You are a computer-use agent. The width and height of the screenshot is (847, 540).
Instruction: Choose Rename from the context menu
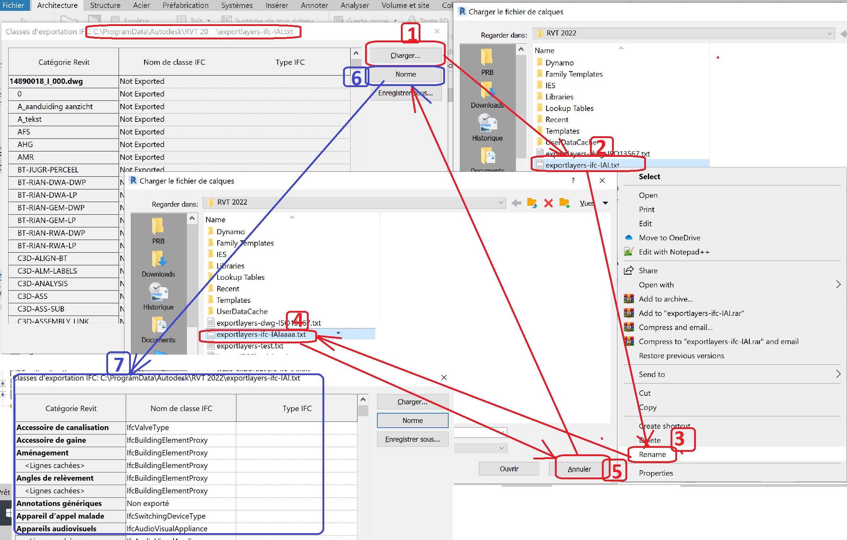coord(652,454)
